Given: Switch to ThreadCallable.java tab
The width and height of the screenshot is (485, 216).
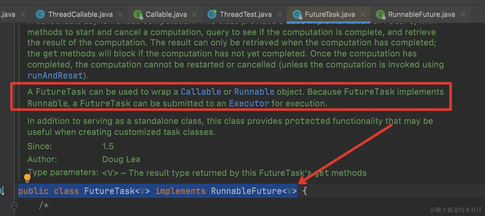Looking at the screenshot, I should click(80, 14).
